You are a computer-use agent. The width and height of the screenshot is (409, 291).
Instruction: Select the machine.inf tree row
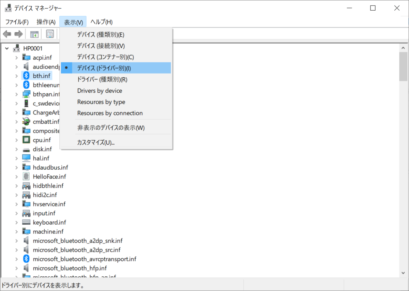48,231
